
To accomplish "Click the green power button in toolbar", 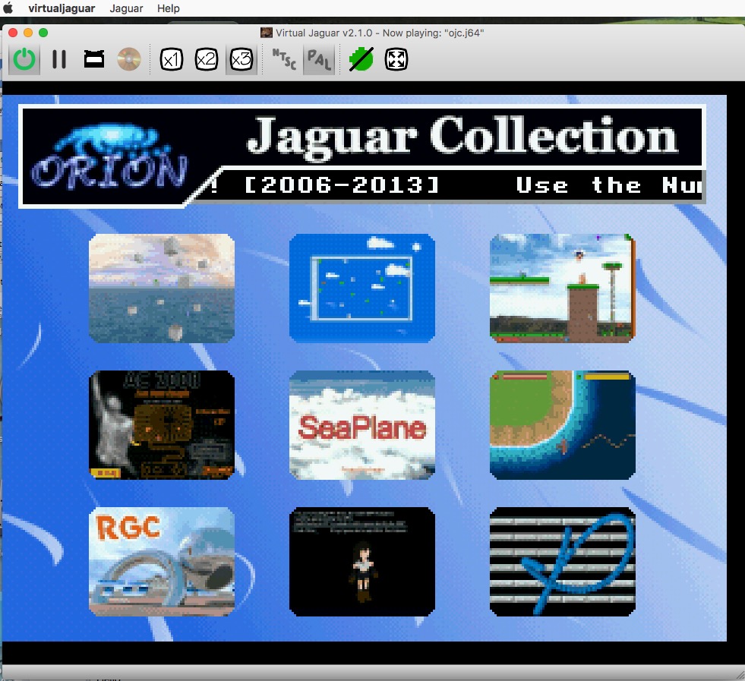I will (25, 59).
